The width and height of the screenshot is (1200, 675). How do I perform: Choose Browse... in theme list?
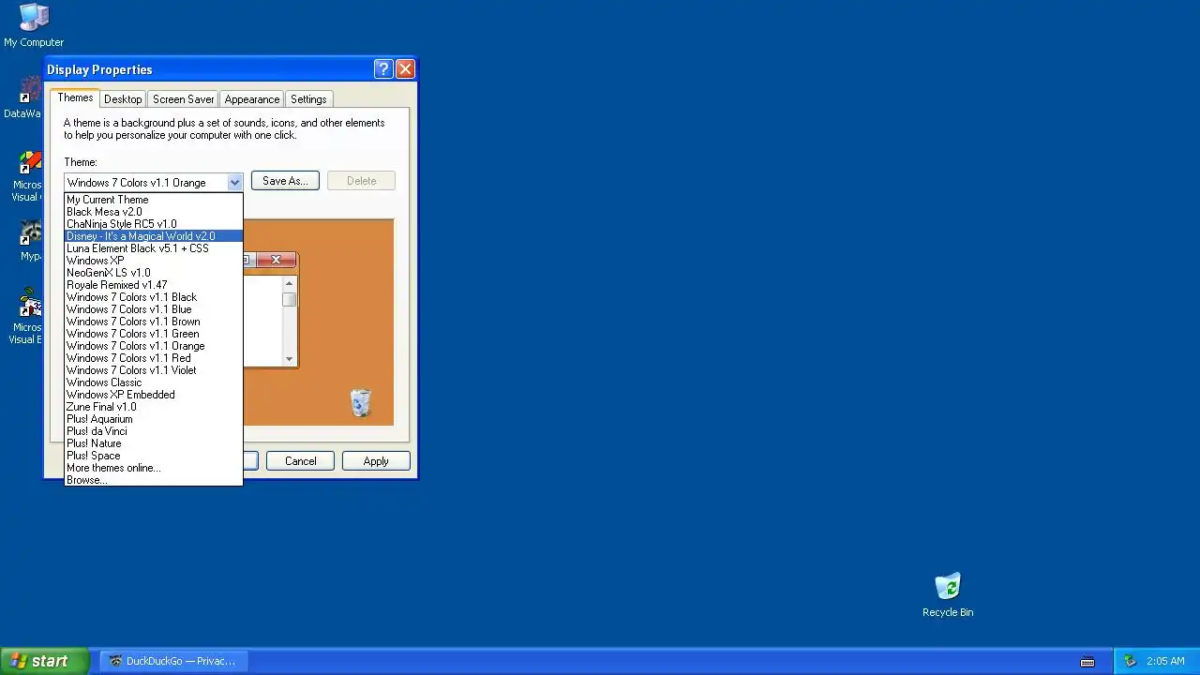pos(154,480)
